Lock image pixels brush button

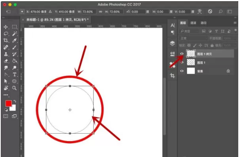pyautogui.click(x=195, y=45)
